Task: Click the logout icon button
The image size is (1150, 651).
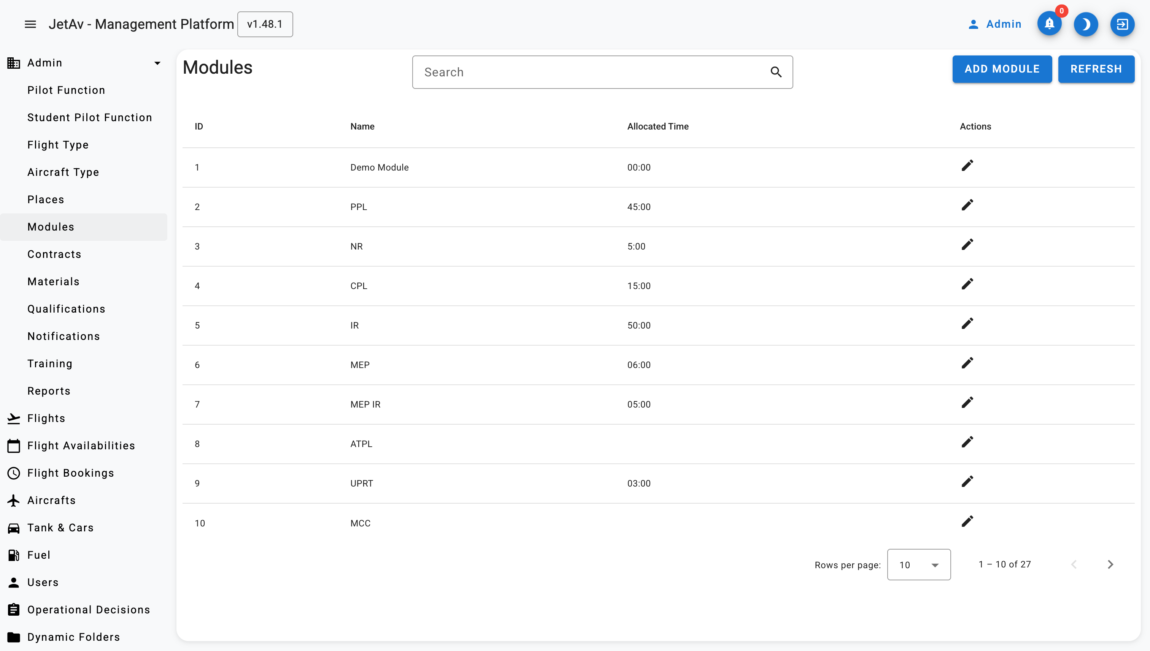Action: click(1122, 24)
